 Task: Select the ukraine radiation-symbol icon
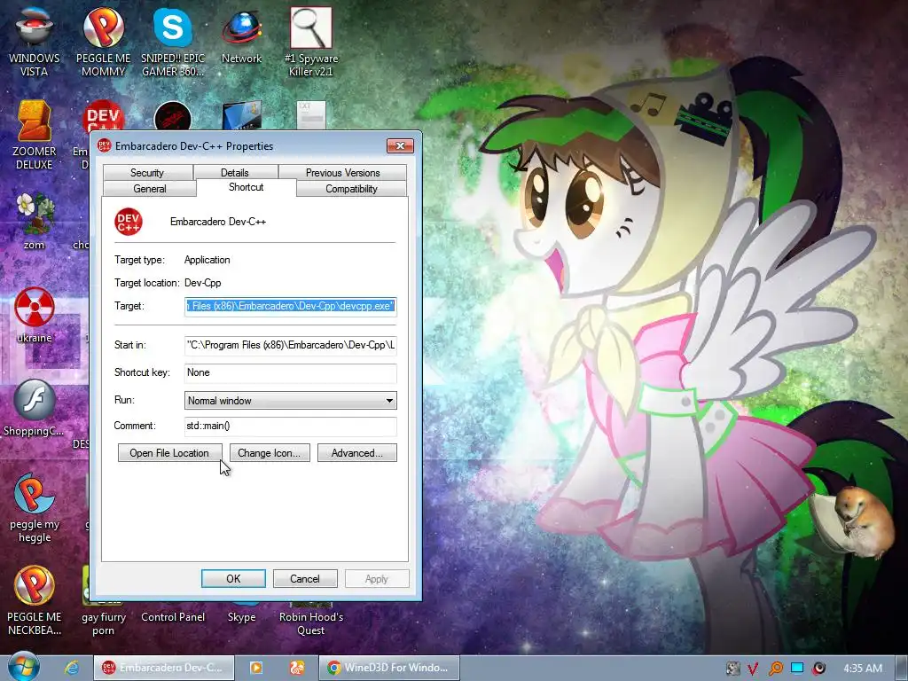pyautogui.click(x=35, y=315)
